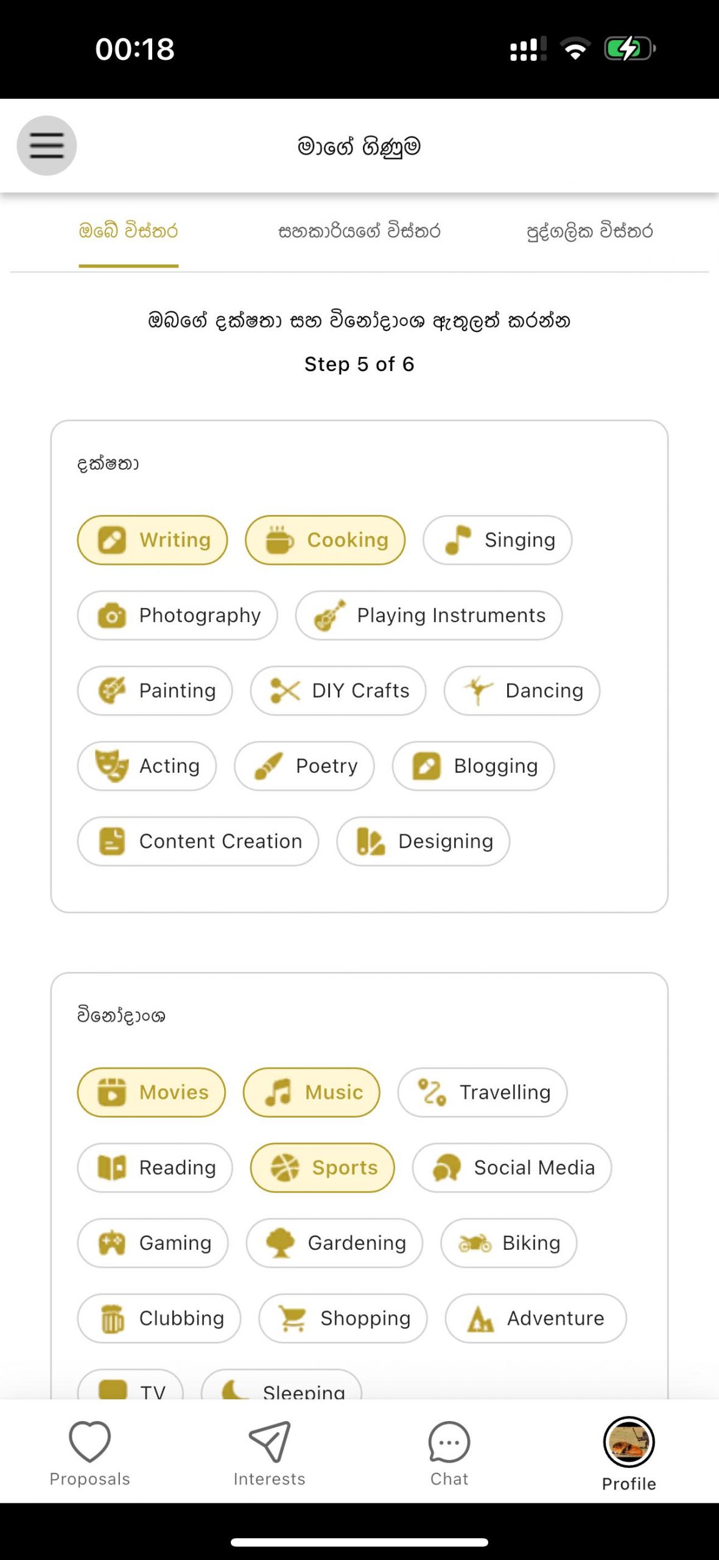The height and width of the screenshot is (1560, 719).
Task: Toggle off the Sports hobby chip
Action: (x=322, y=1168)
